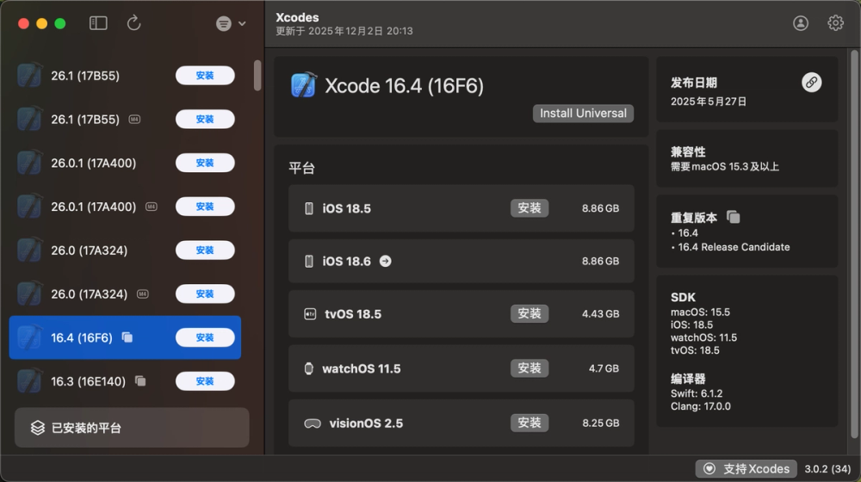Click the 8.25 GB visionOS size text
Viewport: 861px width, 482px height.
(x=600, y=423)
